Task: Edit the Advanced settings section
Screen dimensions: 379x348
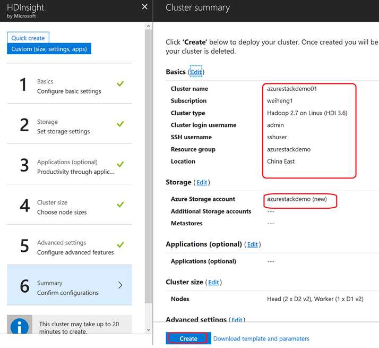Action: pyautogui.click(x=237, y=320)
